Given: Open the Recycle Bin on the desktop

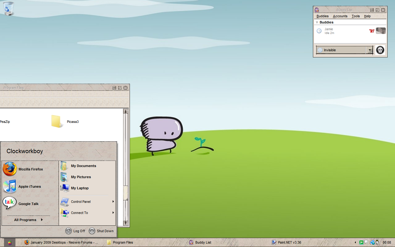Looking at the screenshot, I should click(x=9, y=8).
